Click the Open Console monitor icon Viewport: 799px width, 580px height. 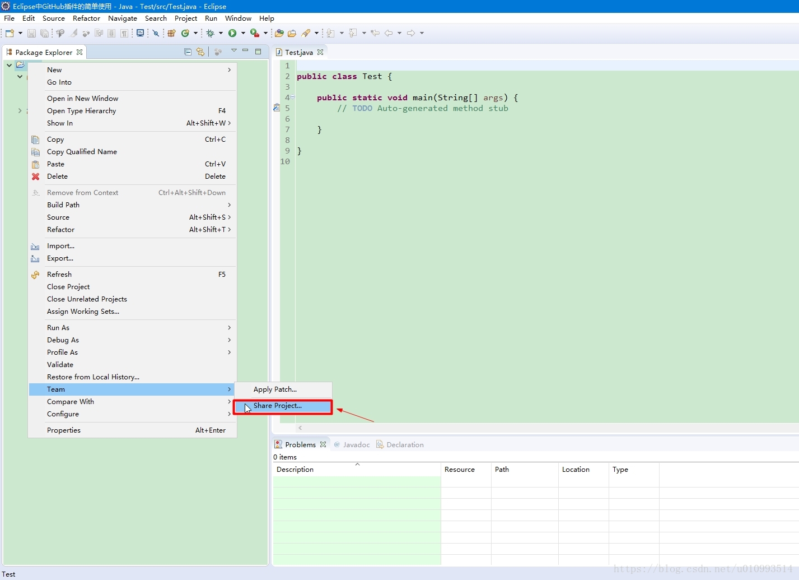[140, 33]
